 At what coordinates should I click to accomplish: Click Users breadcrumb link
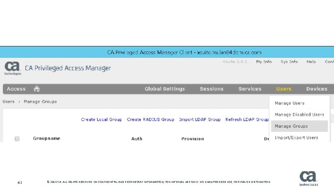point(8,102)
